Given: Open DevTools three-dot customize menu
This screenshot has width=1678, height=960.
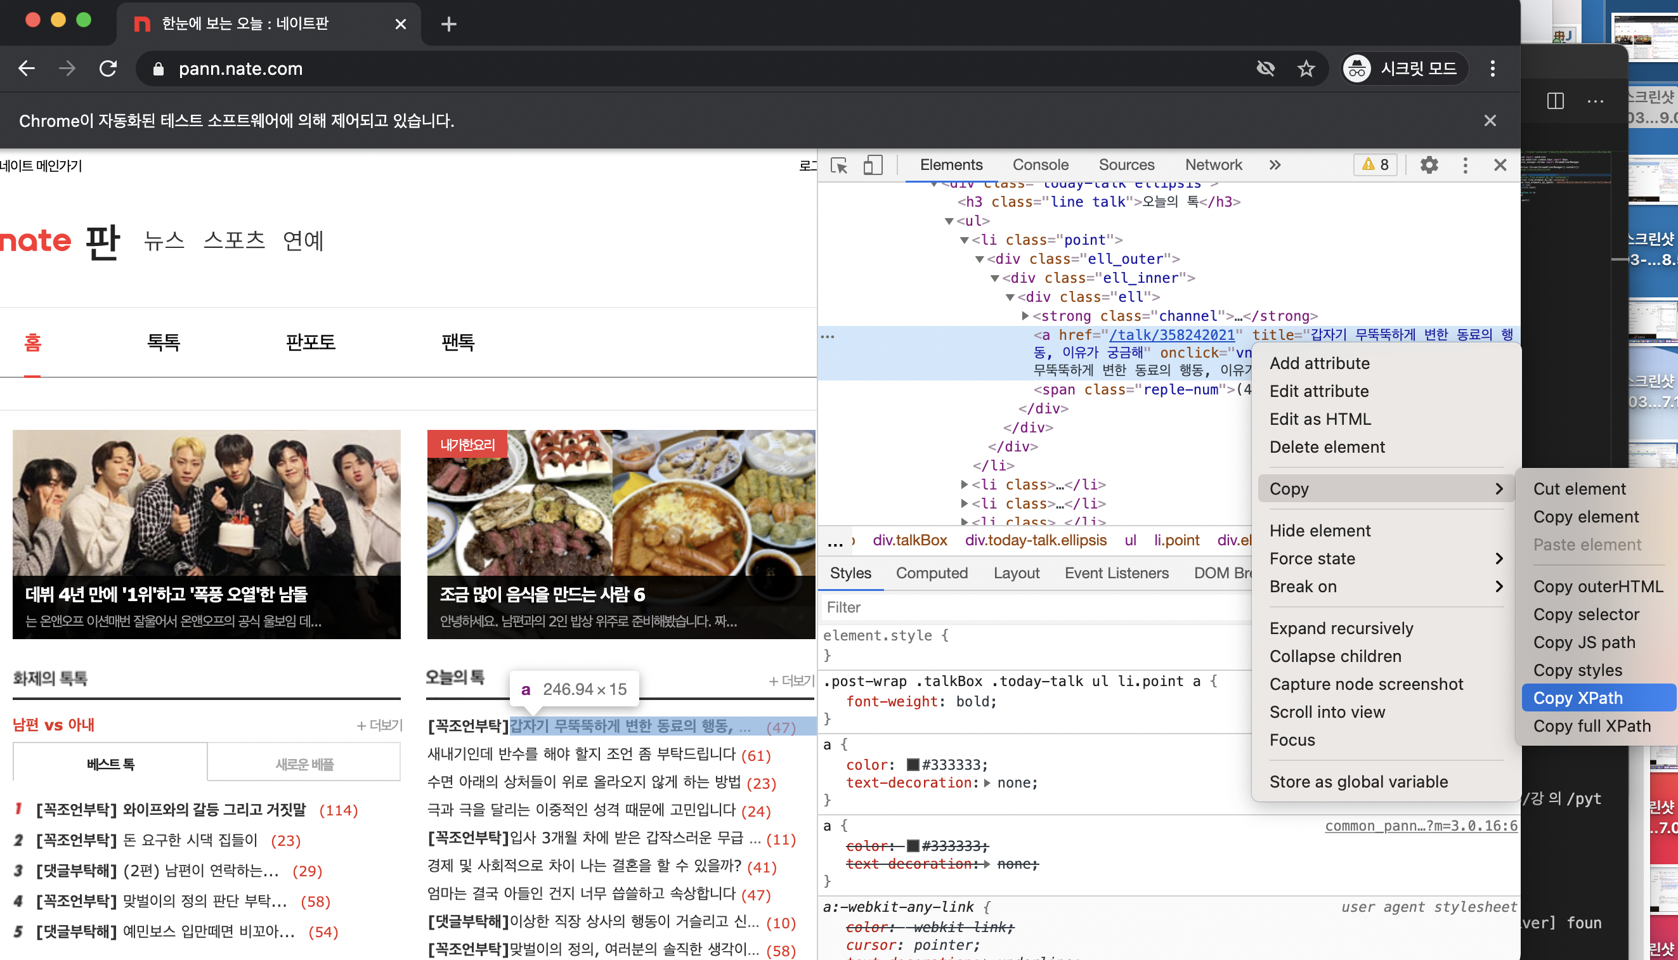Looking at the screenshot, I should 1465,165.
